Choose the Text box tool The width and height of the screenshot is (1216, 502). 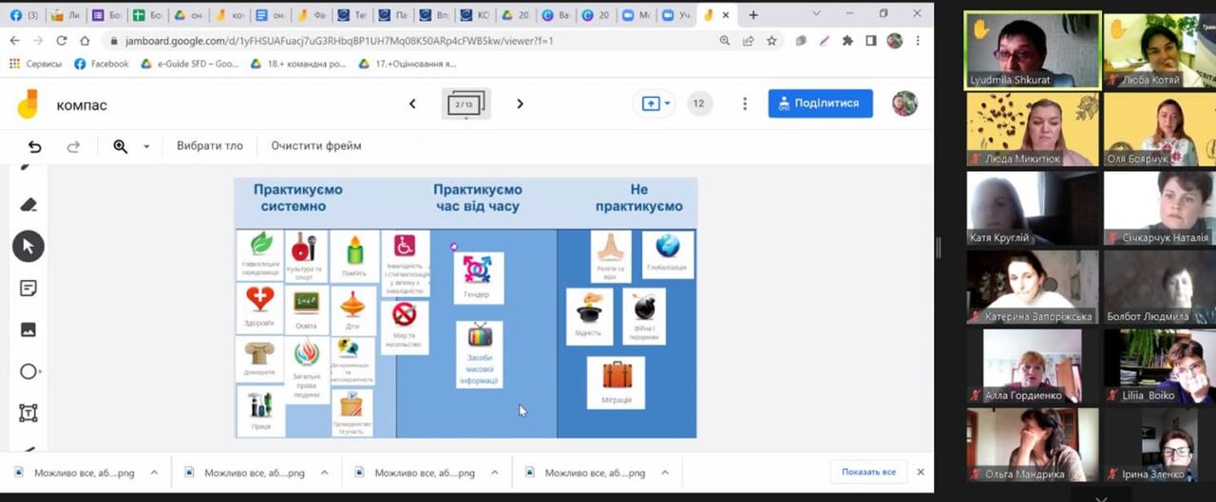(x=28, y=413)
